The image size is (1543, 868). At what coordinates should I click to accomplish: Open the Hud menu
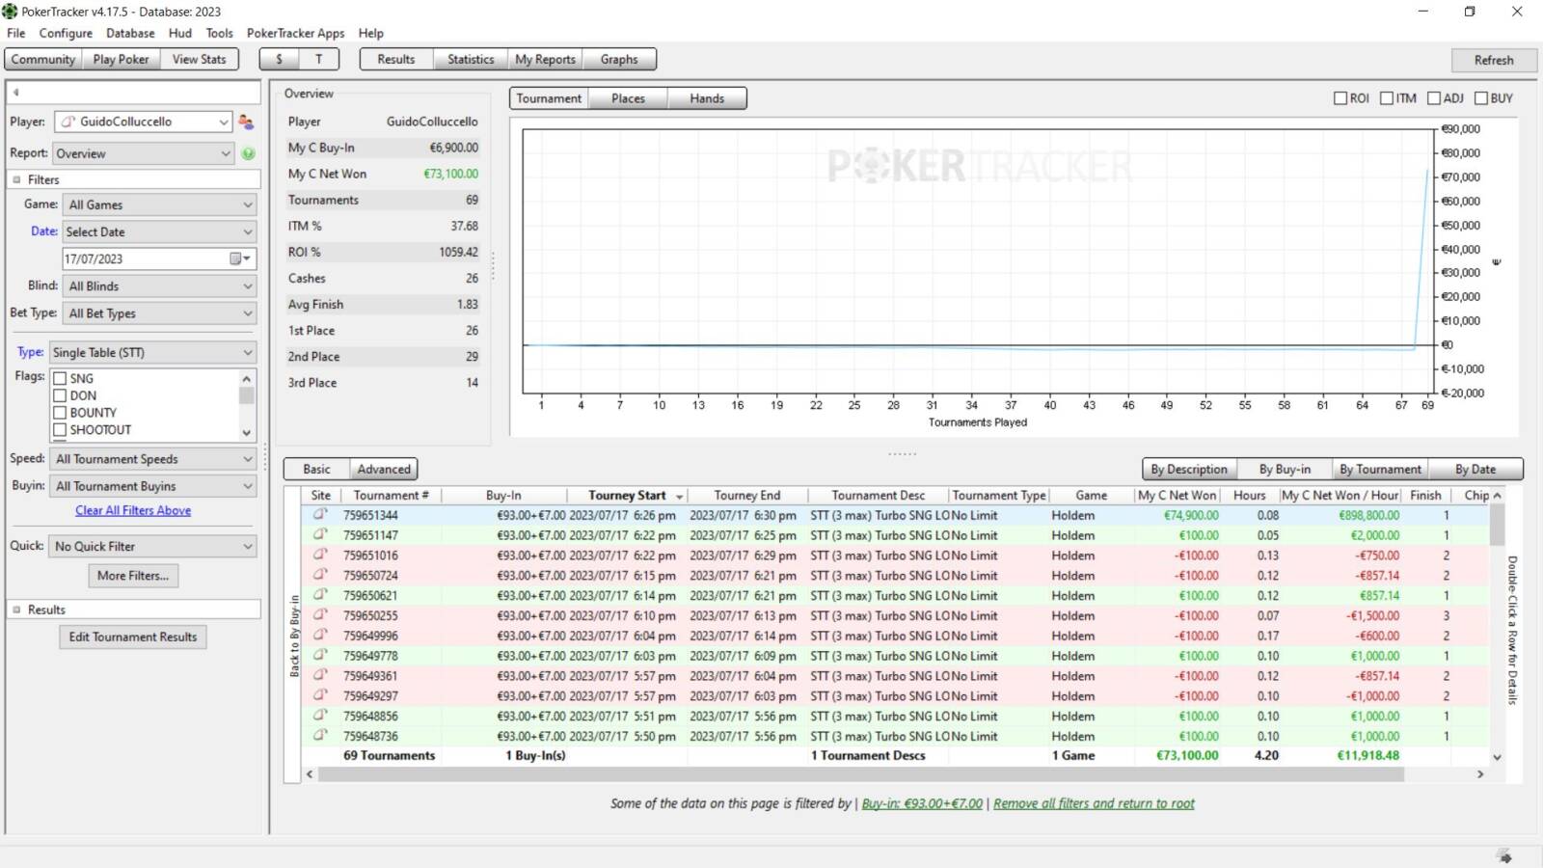point(180,33)
